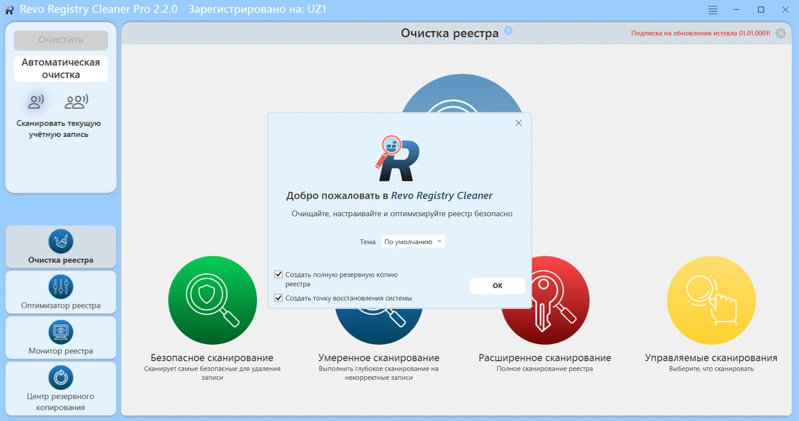Minimize the Revo Registry Cleaner window
The image size is (799, 421).
point(737,10)
